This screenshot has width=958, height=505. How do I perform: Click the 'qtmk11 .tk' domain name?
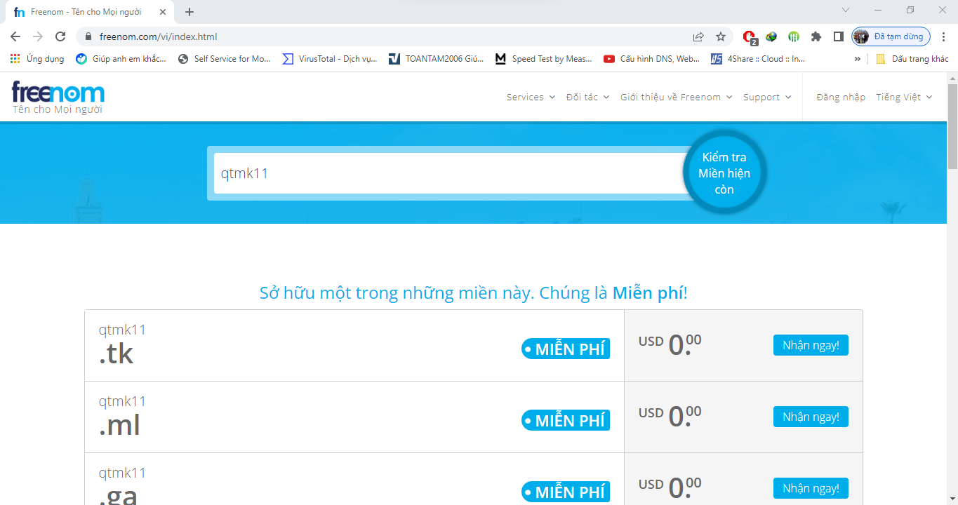122,344
